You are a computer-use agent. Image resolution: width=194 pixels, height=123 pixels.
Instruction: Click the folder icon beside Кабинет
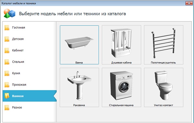point(7,50)
